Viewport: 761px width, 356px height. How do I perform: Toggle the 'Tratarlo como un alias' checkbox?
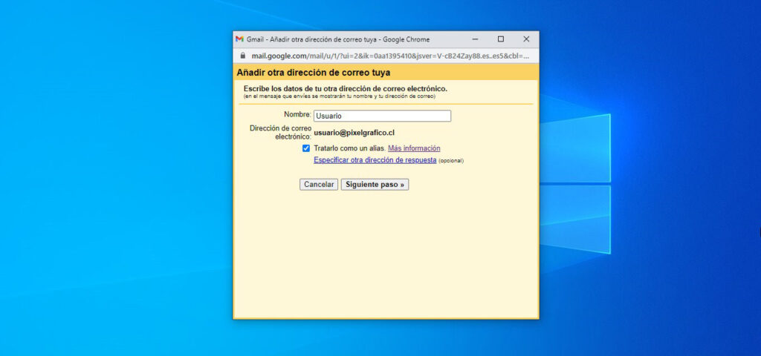tap(306, 148)
